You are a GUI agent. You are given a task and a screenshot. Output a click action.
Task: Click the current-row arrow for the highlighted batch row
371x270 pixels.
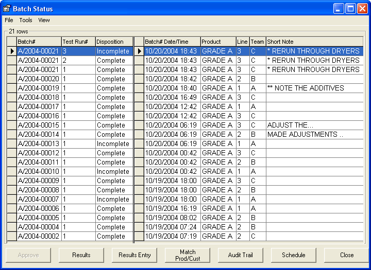coord(12,51)
